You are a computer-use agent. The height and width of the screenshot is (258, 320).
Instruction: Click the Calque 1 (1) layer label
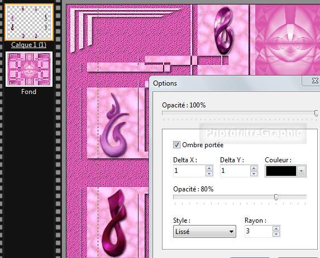click(29, 45)
